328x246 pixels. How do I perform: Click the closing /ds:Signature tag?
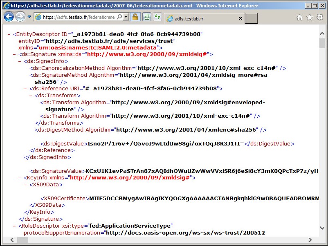[x=41, y=219]
